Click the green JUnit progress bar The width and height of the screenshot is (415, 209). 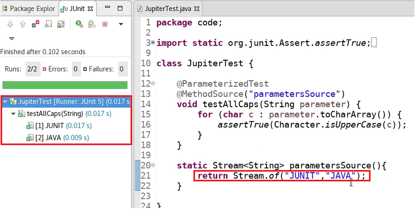(x=65, y=85)
